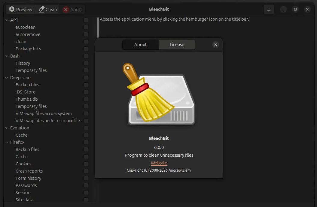Enable the APT autoclean checkbox
The image size is (317, 207).
pyautogui.click(x=86, y=27)
